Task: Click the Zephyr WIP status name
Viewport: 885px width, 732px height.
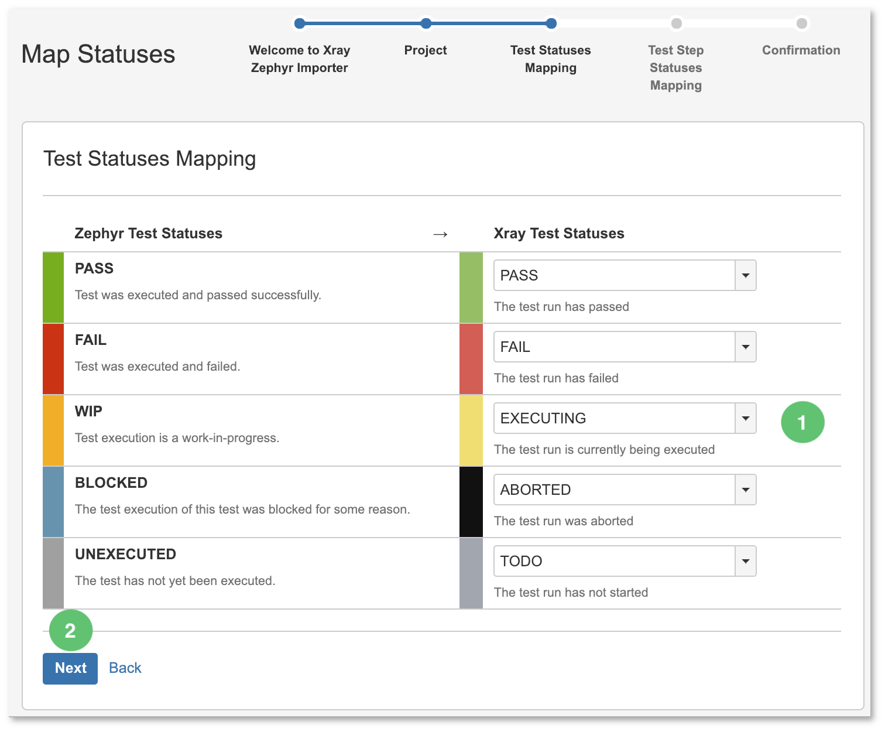Action: pyautogui.click(x=88, y=411)
